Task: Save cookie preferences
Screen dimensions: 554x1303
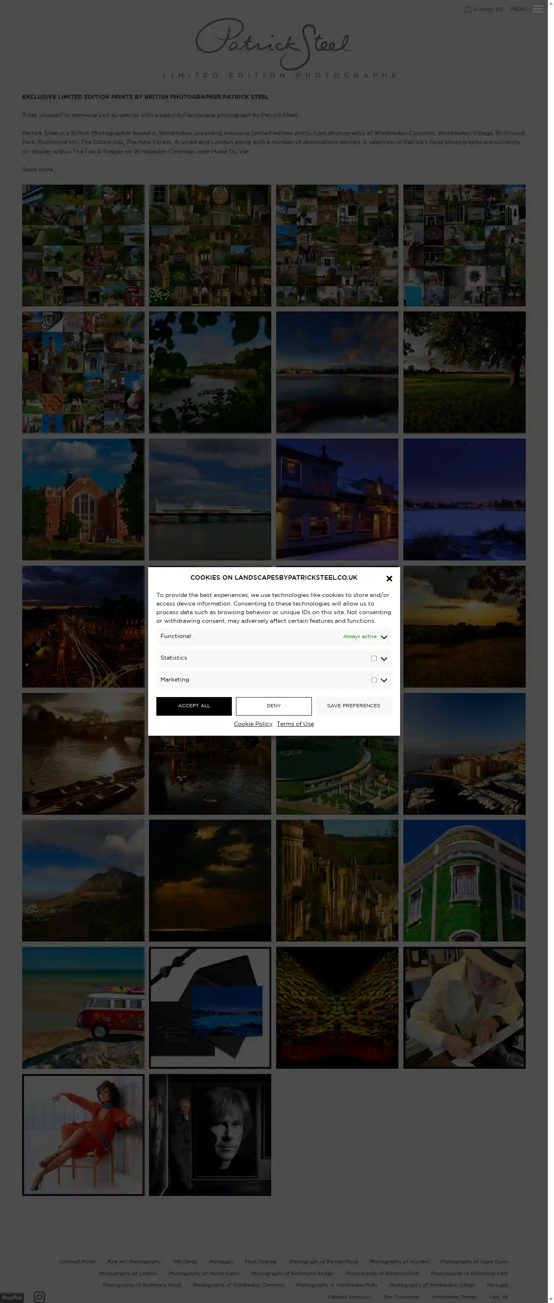Action: click(x=353, y=706)
